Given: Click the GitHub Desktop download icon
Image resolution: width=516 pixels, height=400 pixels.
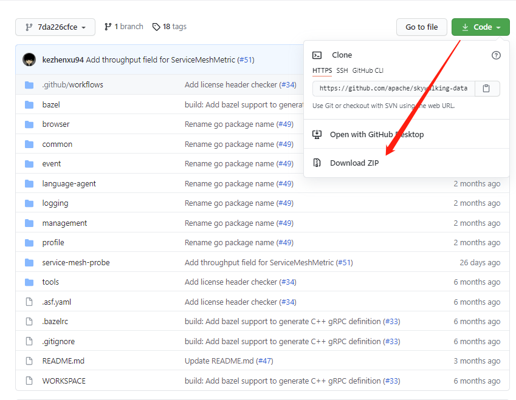Looking at the screenshot, I should pyautogui.click(x=317, y=134).
